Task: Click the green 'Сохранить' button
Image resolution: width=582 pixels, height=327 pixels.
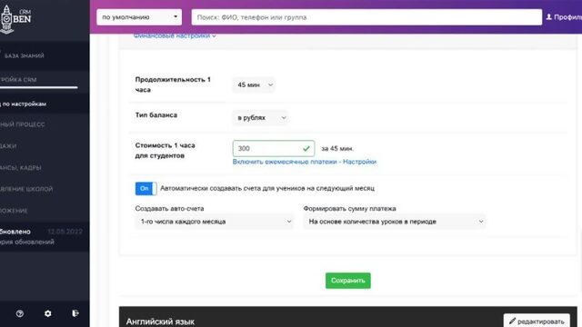Action: (347, 281)
